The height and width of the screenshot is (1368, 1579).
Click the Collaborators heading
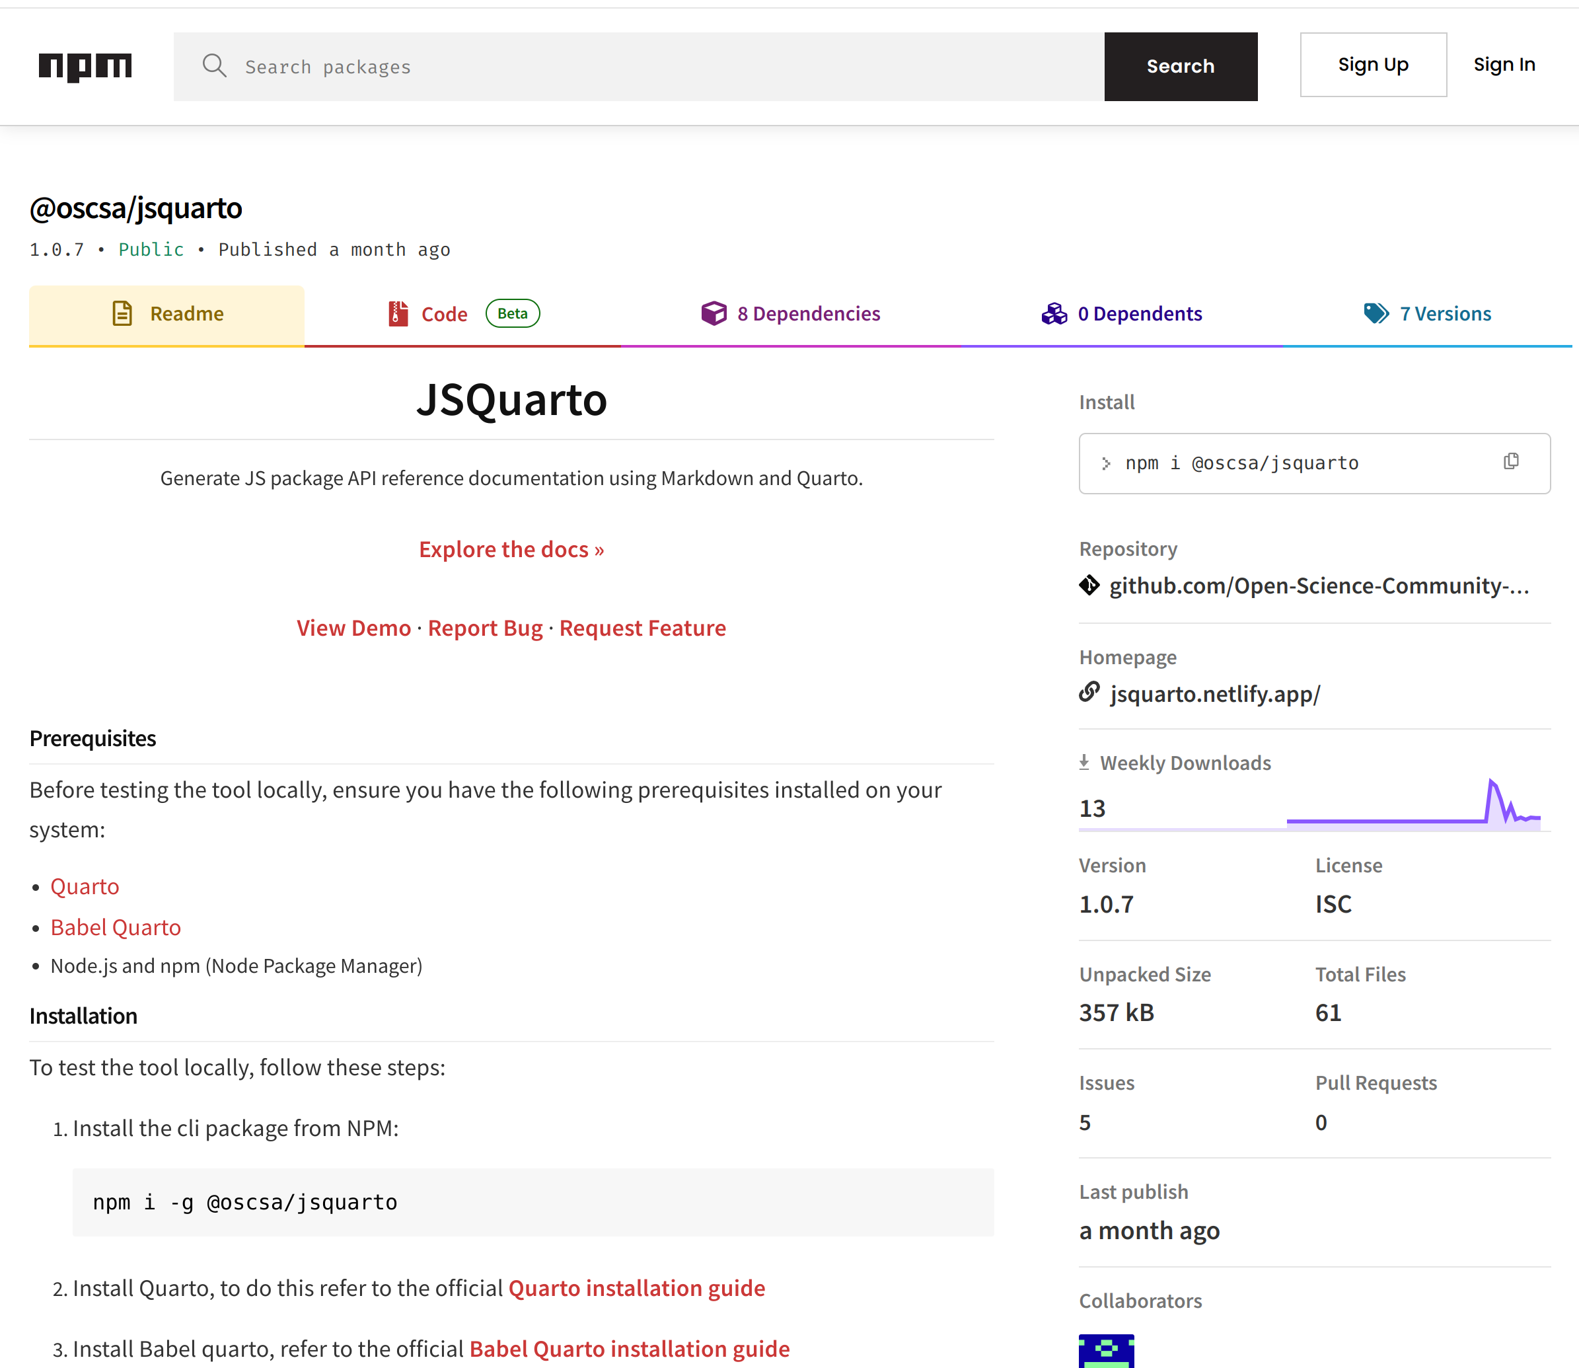(1140, 1301)
